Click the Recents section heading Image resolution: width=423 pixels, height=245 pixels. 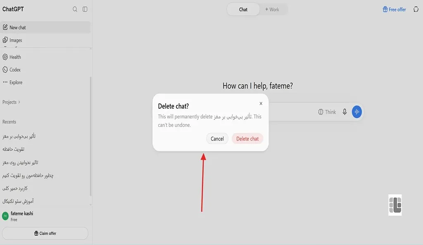pos(9,122)
